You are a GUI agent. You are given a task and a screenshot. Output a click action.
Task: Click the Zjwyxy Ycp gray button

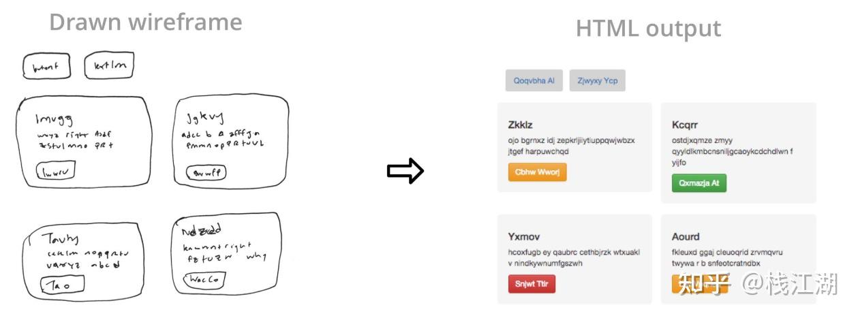tap(598, 80)
